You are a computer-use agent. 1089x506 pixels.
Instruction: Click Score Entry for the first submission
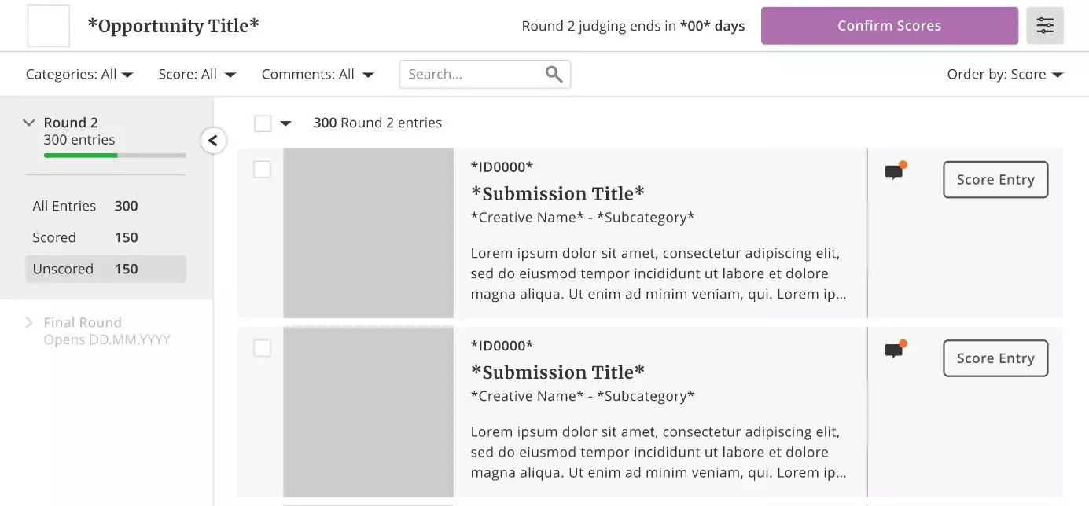pos(995,180)
